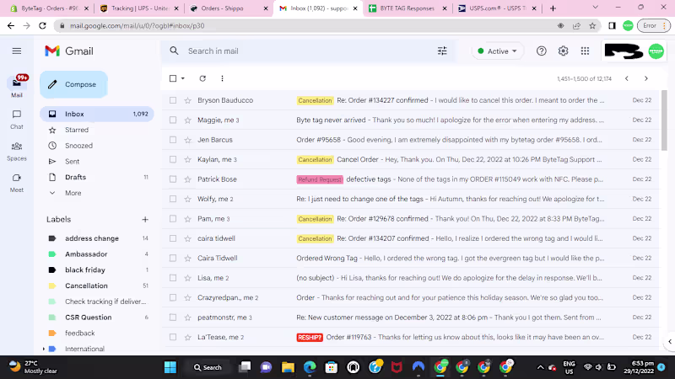Viewport: 675px width, 379px height.
Task: Open the browser tab search dropdown
Action: (x=596, y=8)
